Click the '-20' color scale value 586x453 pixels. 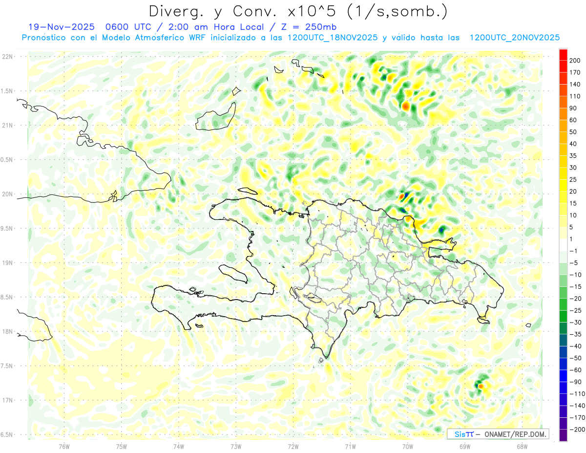point(577,299)
